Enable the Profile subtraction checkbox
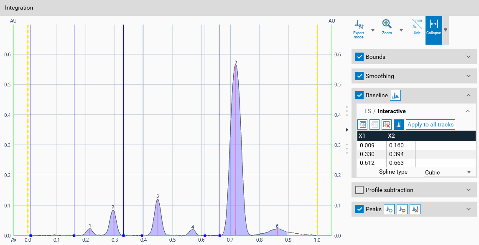Image resolution: width=479 pixels, height=245 pixels. coord(359,190)
